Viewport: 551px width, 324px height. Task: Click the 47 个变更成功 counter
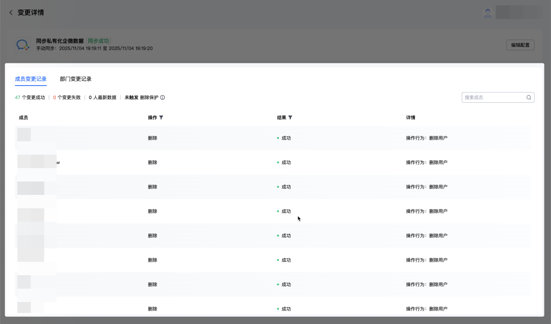pos(30,98)
